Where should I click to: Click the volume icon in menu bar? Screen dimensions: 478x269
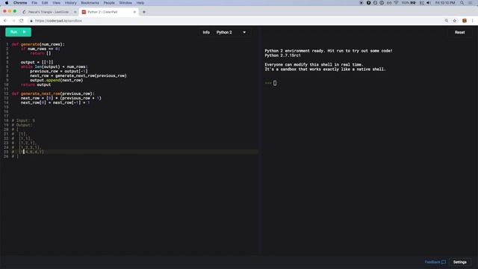pos(429,3)
